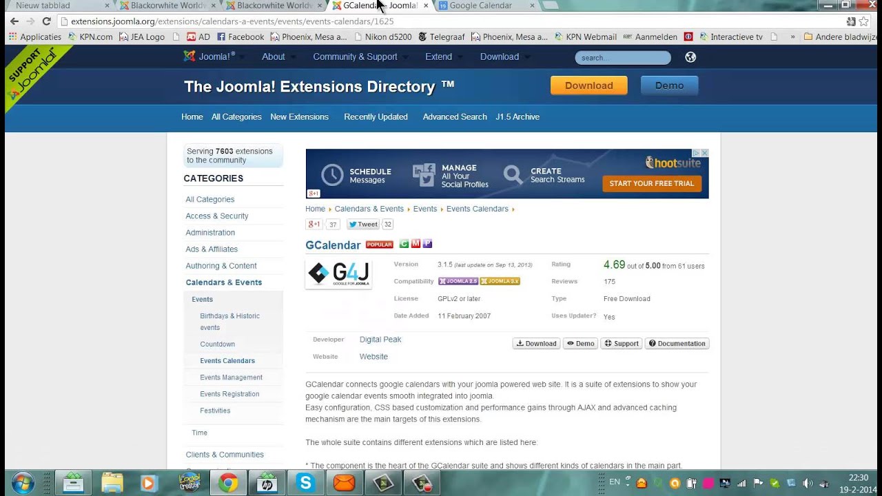Click the small Demo button with eye icon
Image resolution: width=882 pixels, height=496 pixels.
tap(580, 343)
